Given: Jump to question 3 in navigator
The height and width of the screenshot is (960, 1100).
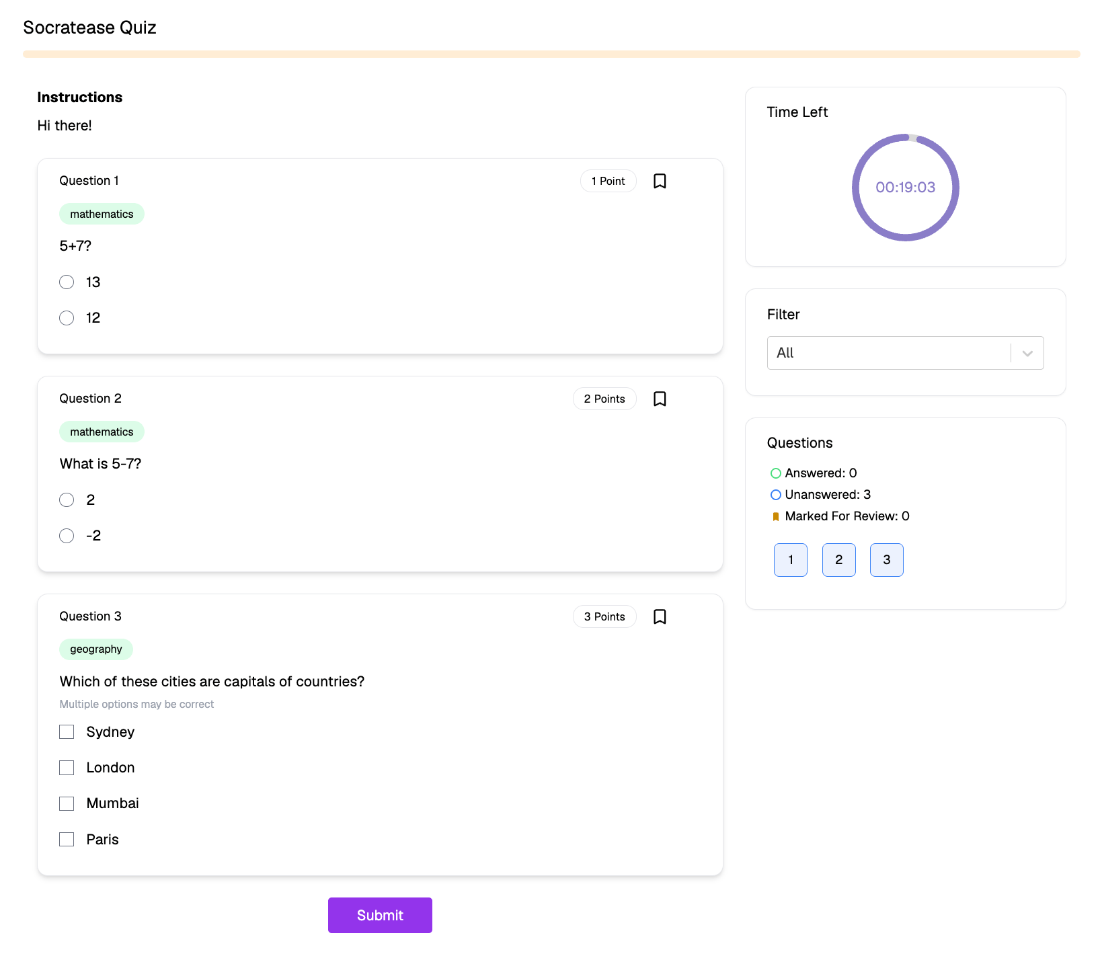Looking at the screenshot, I should 887,560.
